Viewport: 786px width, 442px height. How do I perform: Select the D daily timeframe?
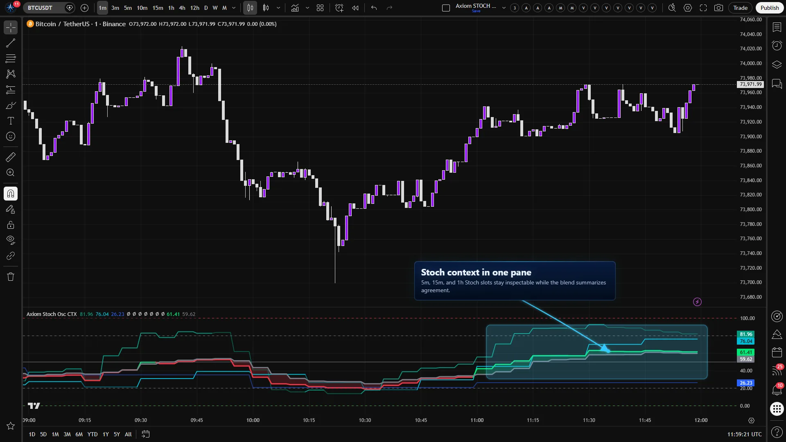[206, 8]
